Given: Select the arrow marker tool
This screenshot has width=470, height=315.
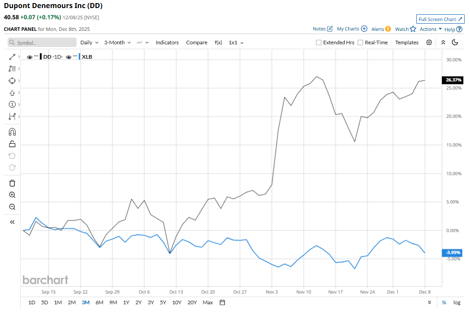Looking at the screenshot, I should 12,93.
